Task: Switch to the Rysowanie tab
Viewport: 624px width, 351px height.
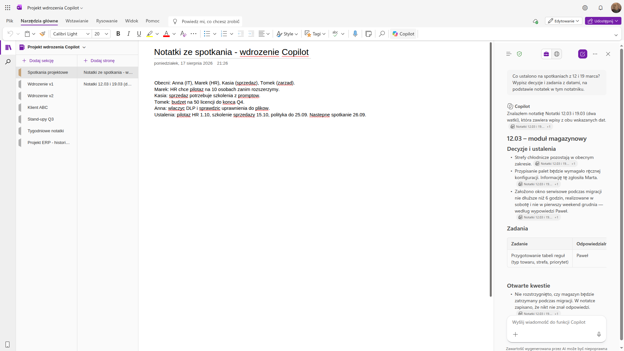Action: pos(107,21)
